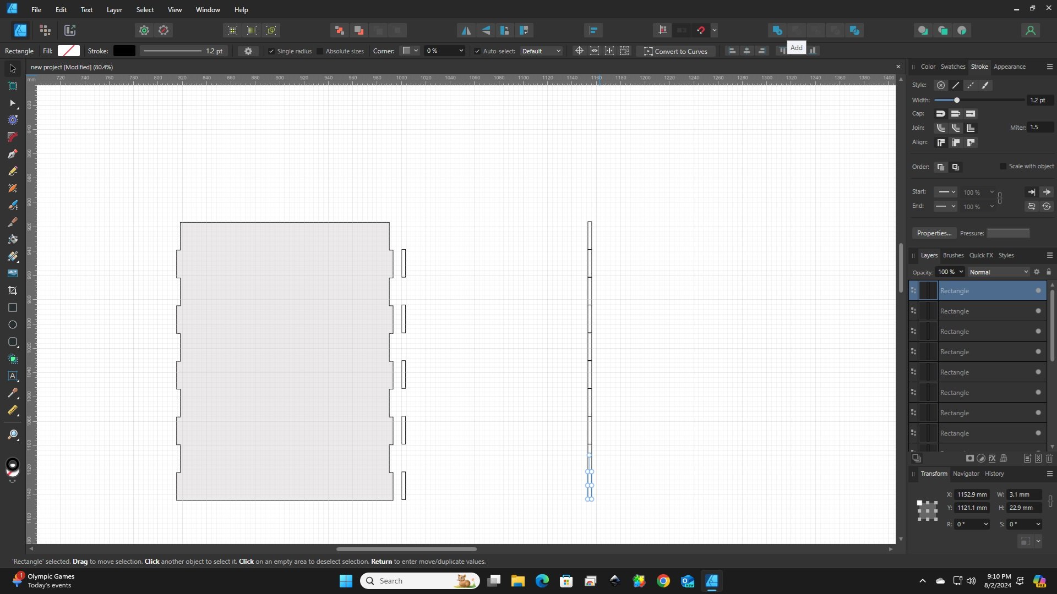Screen dimensions: 1057x594
Task: Open the Auto-select Default dropdown
Action: pyautogui.click(x=541, y=51)
